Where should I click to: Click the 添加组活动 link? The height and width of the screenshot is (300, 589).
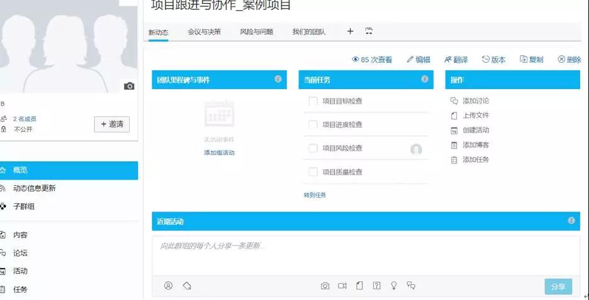[x=219, y=153]
